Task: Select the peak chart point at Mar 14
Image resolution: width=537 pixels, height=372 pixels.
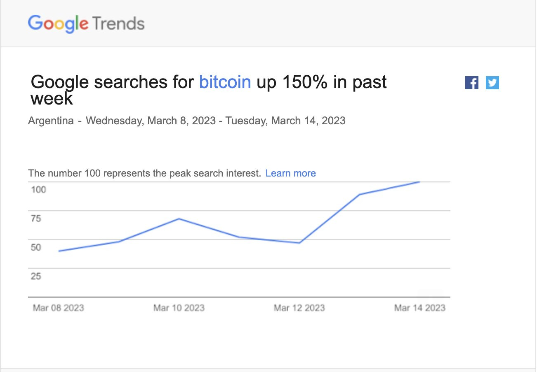Action: pos(419,181)
